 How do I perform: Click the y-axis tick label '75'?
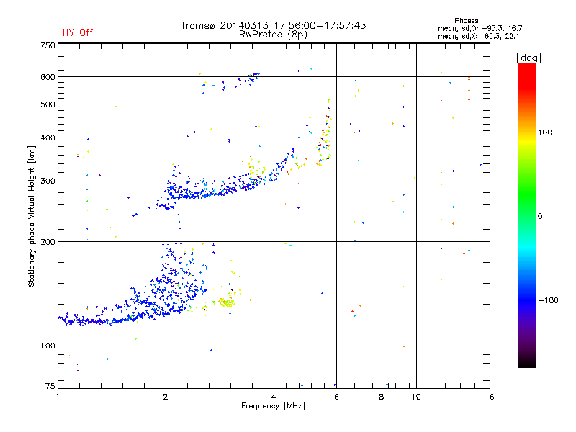click(x=50, y=386)
